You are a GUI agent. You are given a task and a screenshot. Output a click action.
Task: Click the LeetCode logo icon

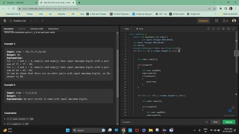5,21
